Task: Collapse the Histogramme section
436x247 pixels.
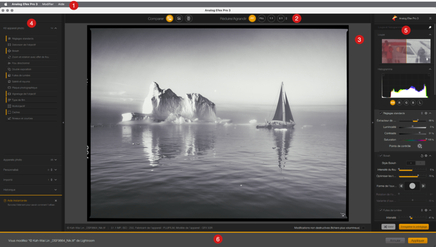Action: (430, 69)
